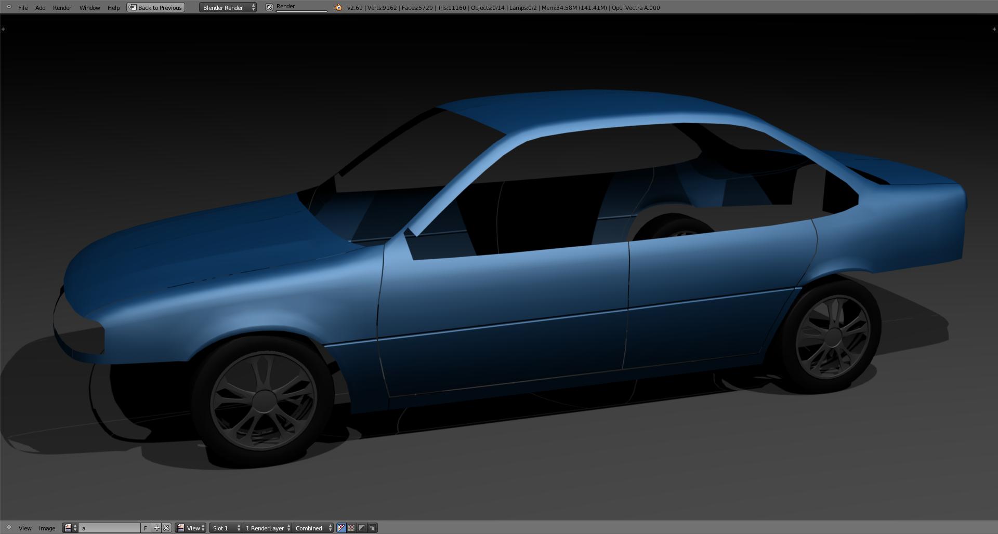Unlink the image datablock with X icon
The image size is (998, 534).
pyautogui.click(x=166, y=528)
